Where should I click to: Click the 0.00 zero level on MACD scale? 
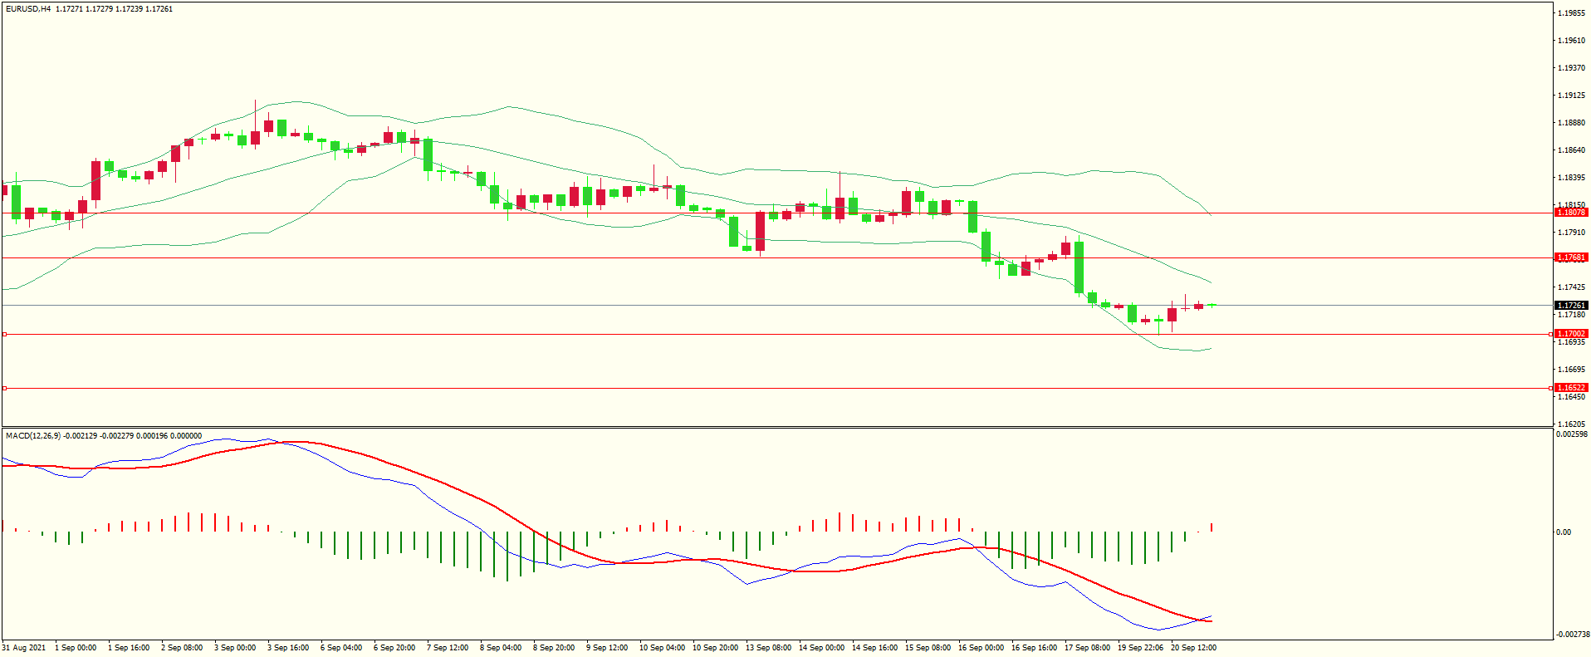point(1564,532)
